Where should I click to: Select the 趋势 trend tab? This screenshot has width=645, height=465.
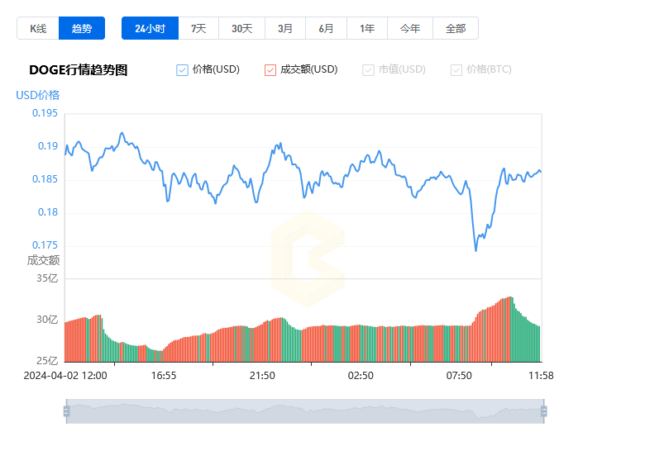(x=82, y=28)
